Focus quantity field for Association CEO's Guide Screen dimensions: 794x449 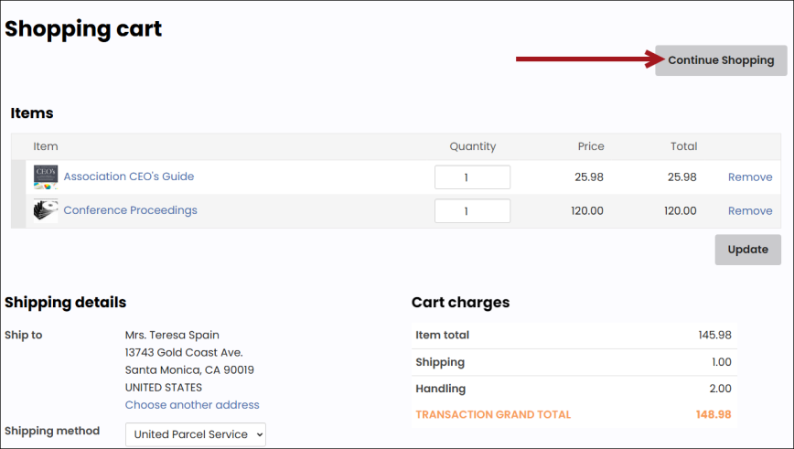pos(472,177)
